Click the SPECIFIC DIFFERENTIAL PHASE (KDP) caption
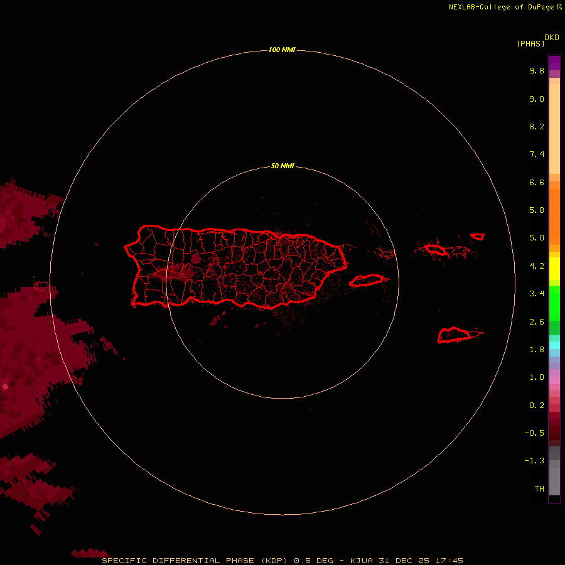The width and height of the screenshot is (565, 565). pos(195,561)
